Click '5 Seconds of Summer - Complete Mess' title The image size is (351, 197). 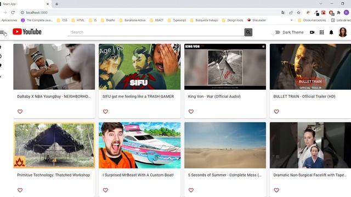(225, 175)
